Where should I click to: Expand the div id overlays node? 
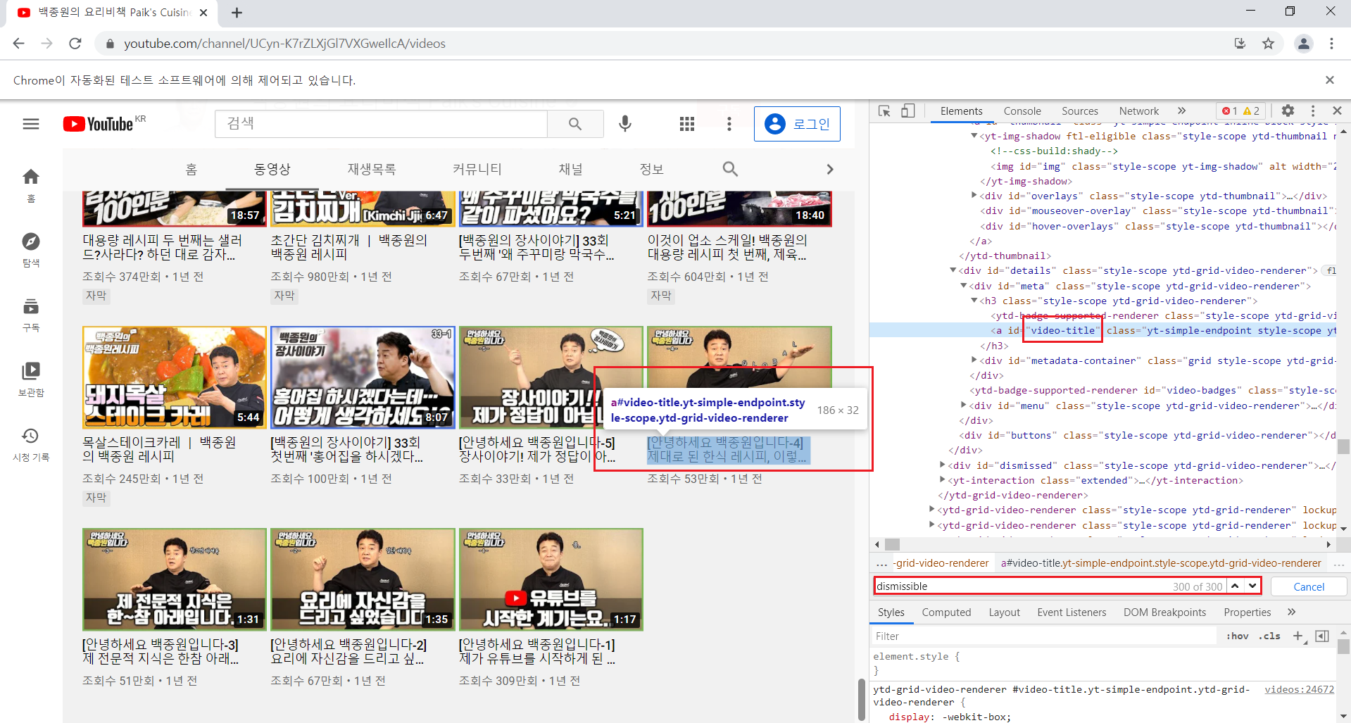(x=974, y=196)
